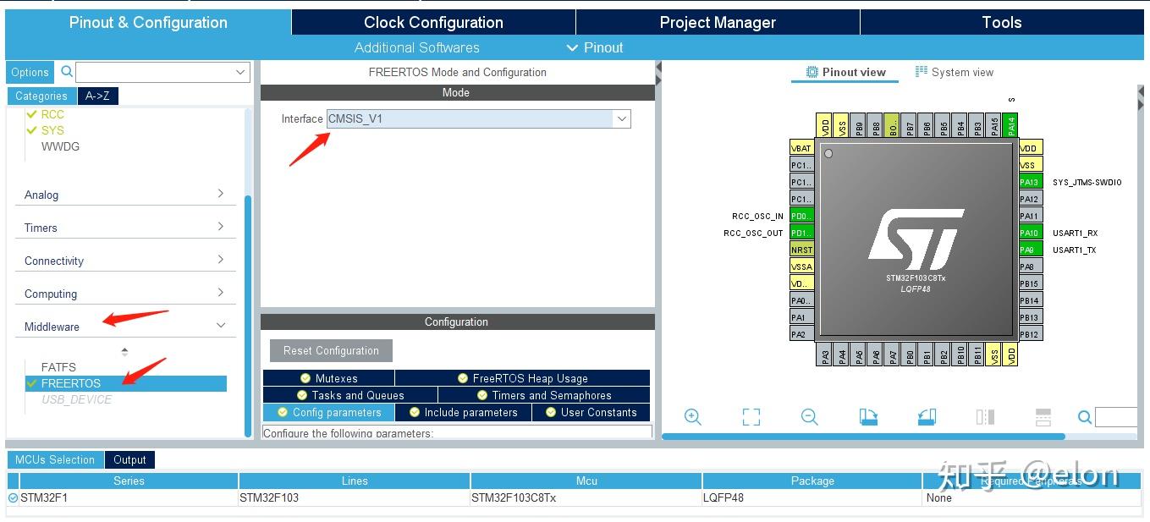Collapse the Middleware category
Screen dimensions: 1150x522
pos(220,325)
